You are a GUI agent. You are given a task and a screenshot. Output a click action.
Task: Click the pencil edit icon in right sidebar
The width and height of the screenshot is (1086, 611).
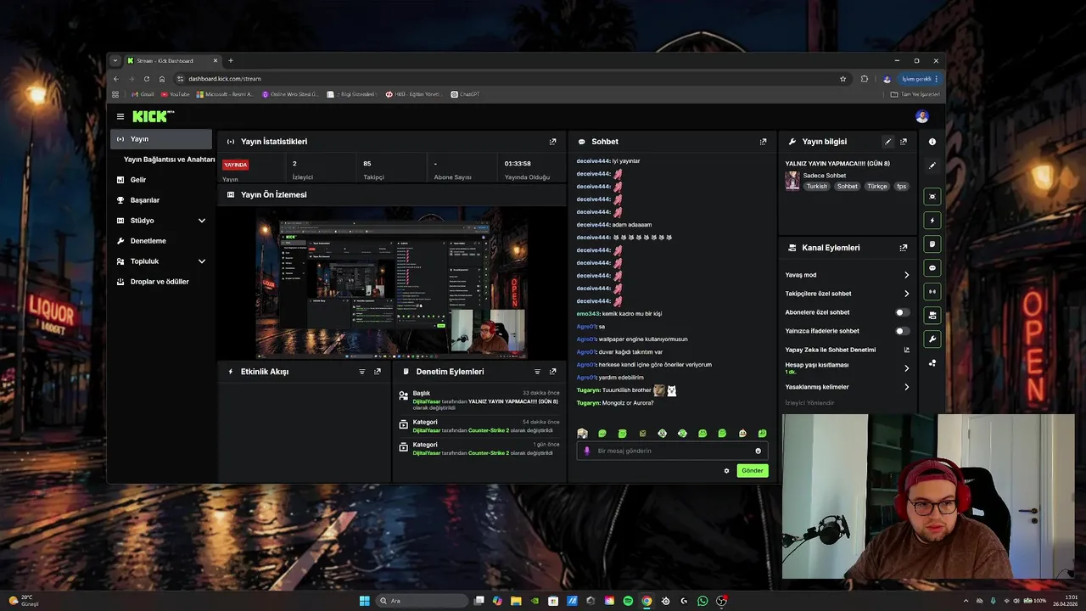tap(932, 165)
